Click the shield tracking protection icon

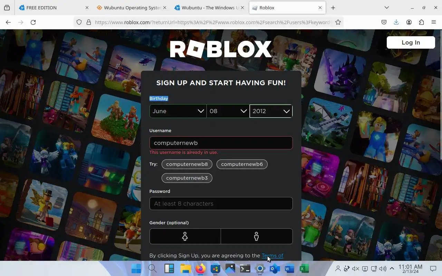click(79, 22)
